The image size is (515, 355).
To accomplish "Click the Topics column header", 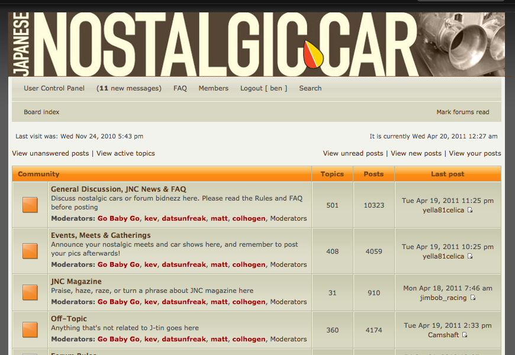I will pos(332,174).
